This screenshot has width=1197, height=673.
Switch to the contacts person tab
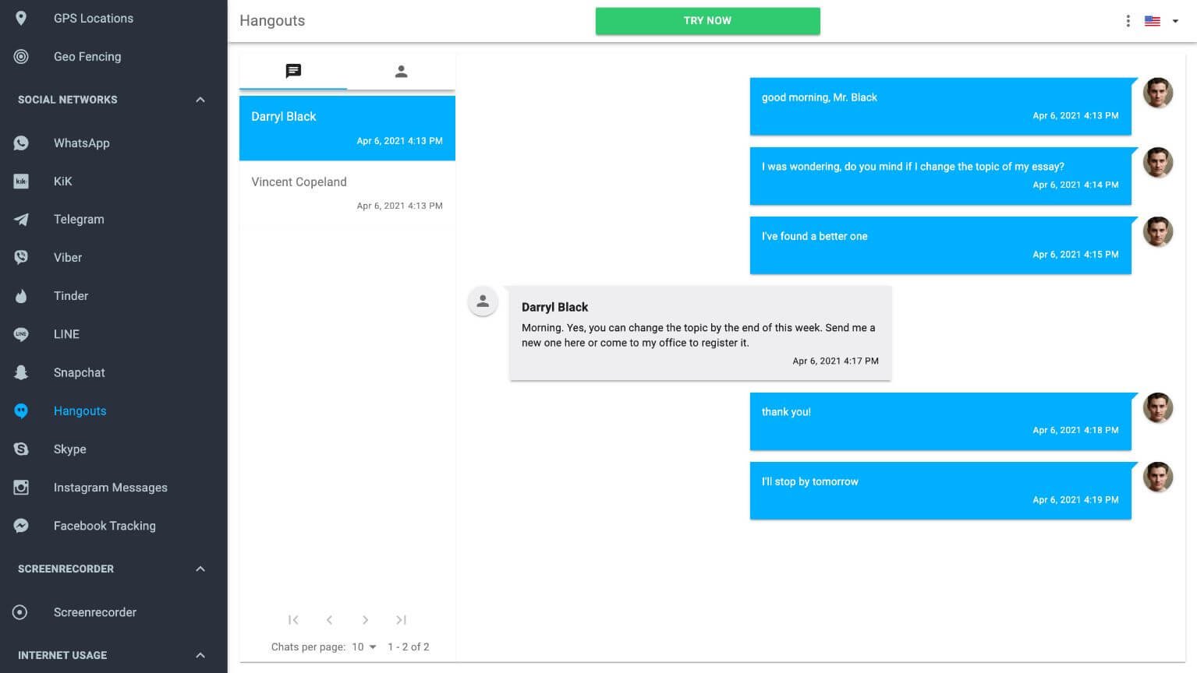pyautogui.click(x=401, y=72)
